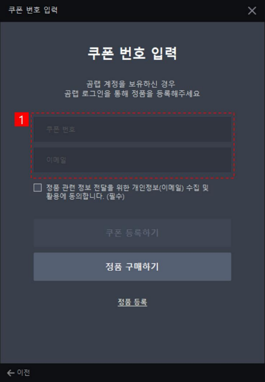The height and width of the screenshot is (382, 265).
Task: Click the (필수) text in the consent label
Action: [115, 196]
